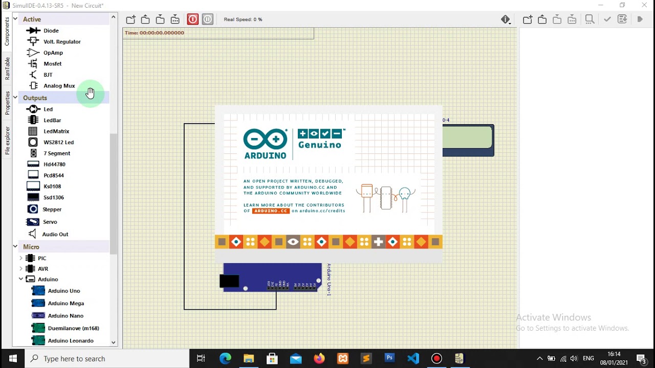Open a file from the code editor toolbar
The height and width of the screenshot is (368, 655).
(542, 19)
